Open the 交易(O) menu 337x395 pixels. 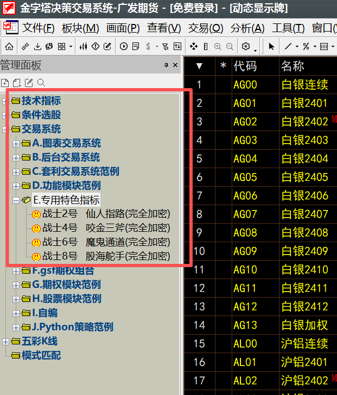point(205,28)
